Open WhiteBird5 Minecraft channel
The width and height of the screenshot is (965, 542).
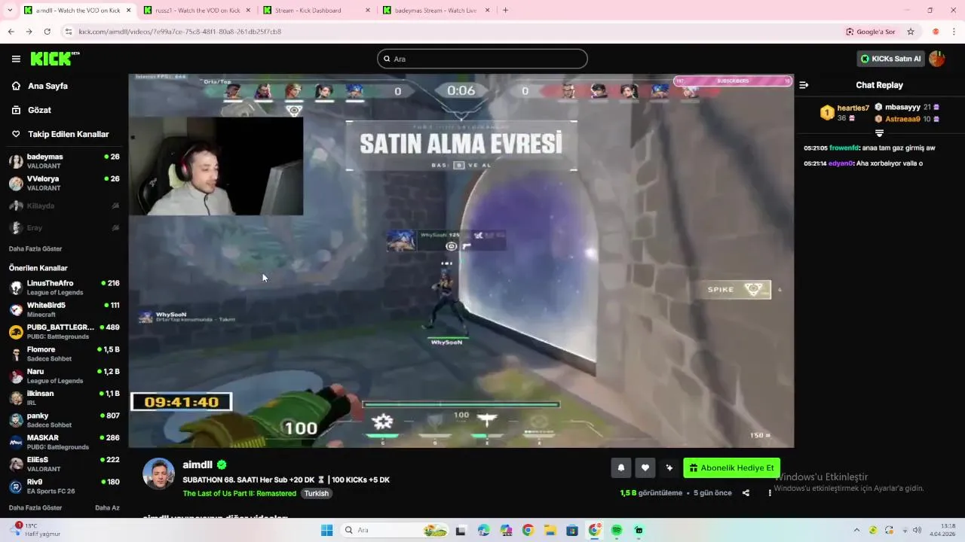(64, 309)
